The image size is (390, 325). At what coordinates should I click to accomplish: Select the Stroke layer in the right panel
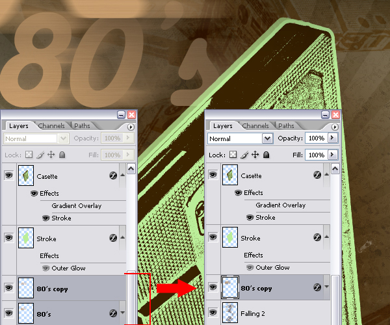[273, 239]
